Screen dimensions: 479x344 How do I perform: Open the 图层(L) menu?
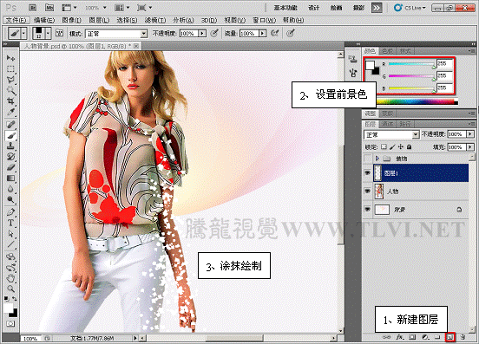click(99, 20)
